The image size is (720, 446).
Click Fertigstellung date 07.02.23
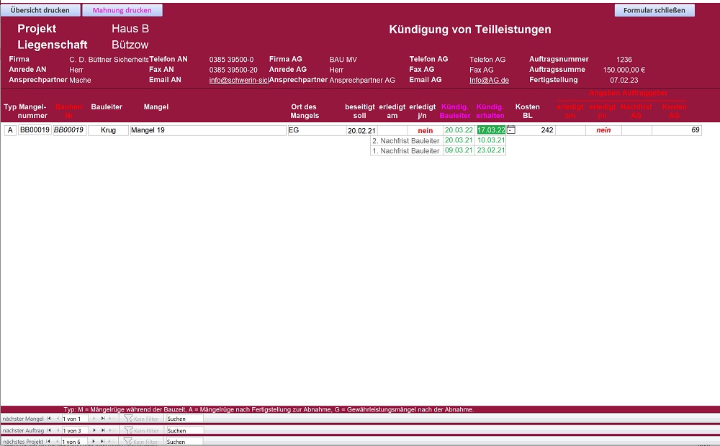(624, 81)
